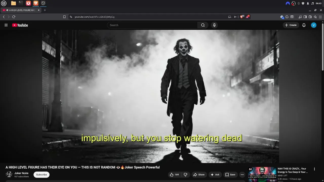Screen dimensions: 324x182
Task: Save video to a playlist
Action: (x=230, y=175)
